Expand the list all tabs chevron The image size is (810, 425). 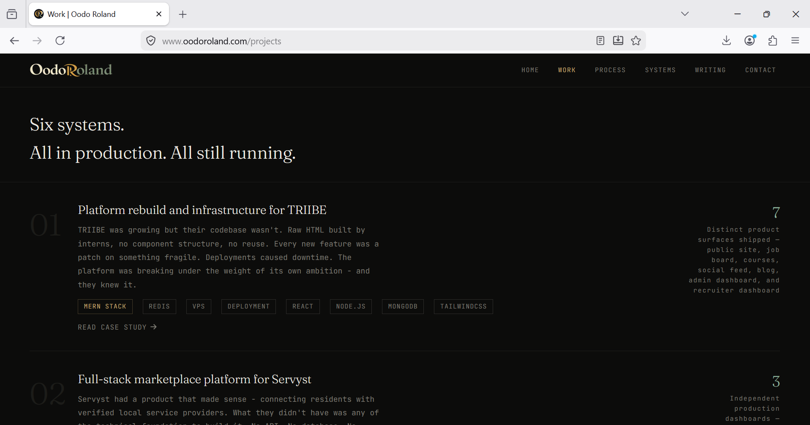(685, 14)
